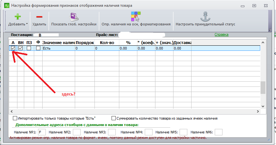Select the Кол-во cell with value 0
Image resolution: width=276 pixels, height=145 pixels.
pos(107,48)
